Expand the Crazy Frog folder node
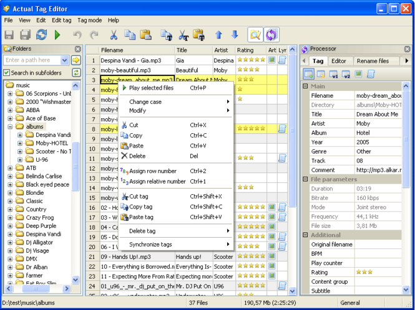Screen dimensions: 415x310 10,218
